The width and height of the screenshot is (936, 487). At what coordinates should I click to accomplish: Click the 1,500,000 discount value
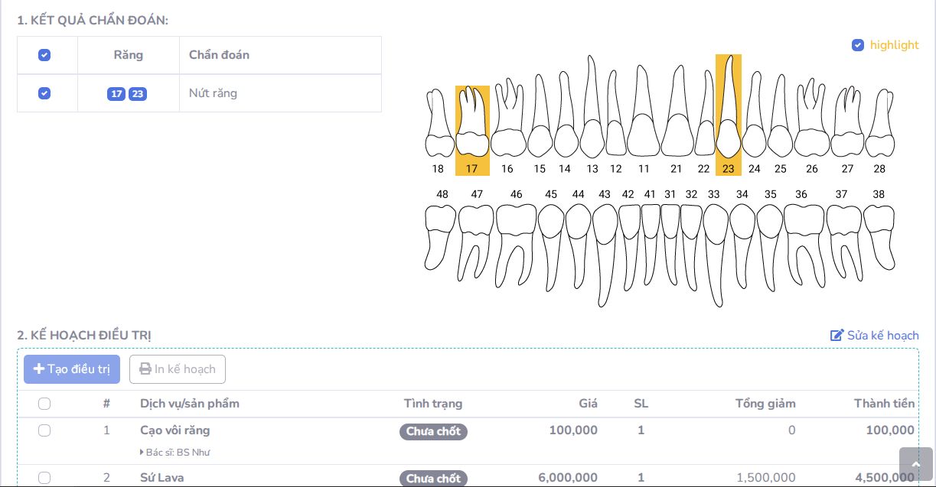click(x=765, y=478)
